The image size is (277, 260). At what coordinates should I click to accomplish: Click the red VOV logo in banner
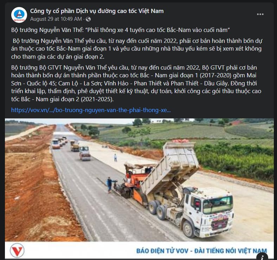(x=17, y=250)
